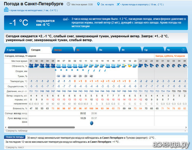The width and height of the screenshot is (192, 150).
Task: Click the sunny cloud icon at hour 19
Action: [x=130, y=66]
